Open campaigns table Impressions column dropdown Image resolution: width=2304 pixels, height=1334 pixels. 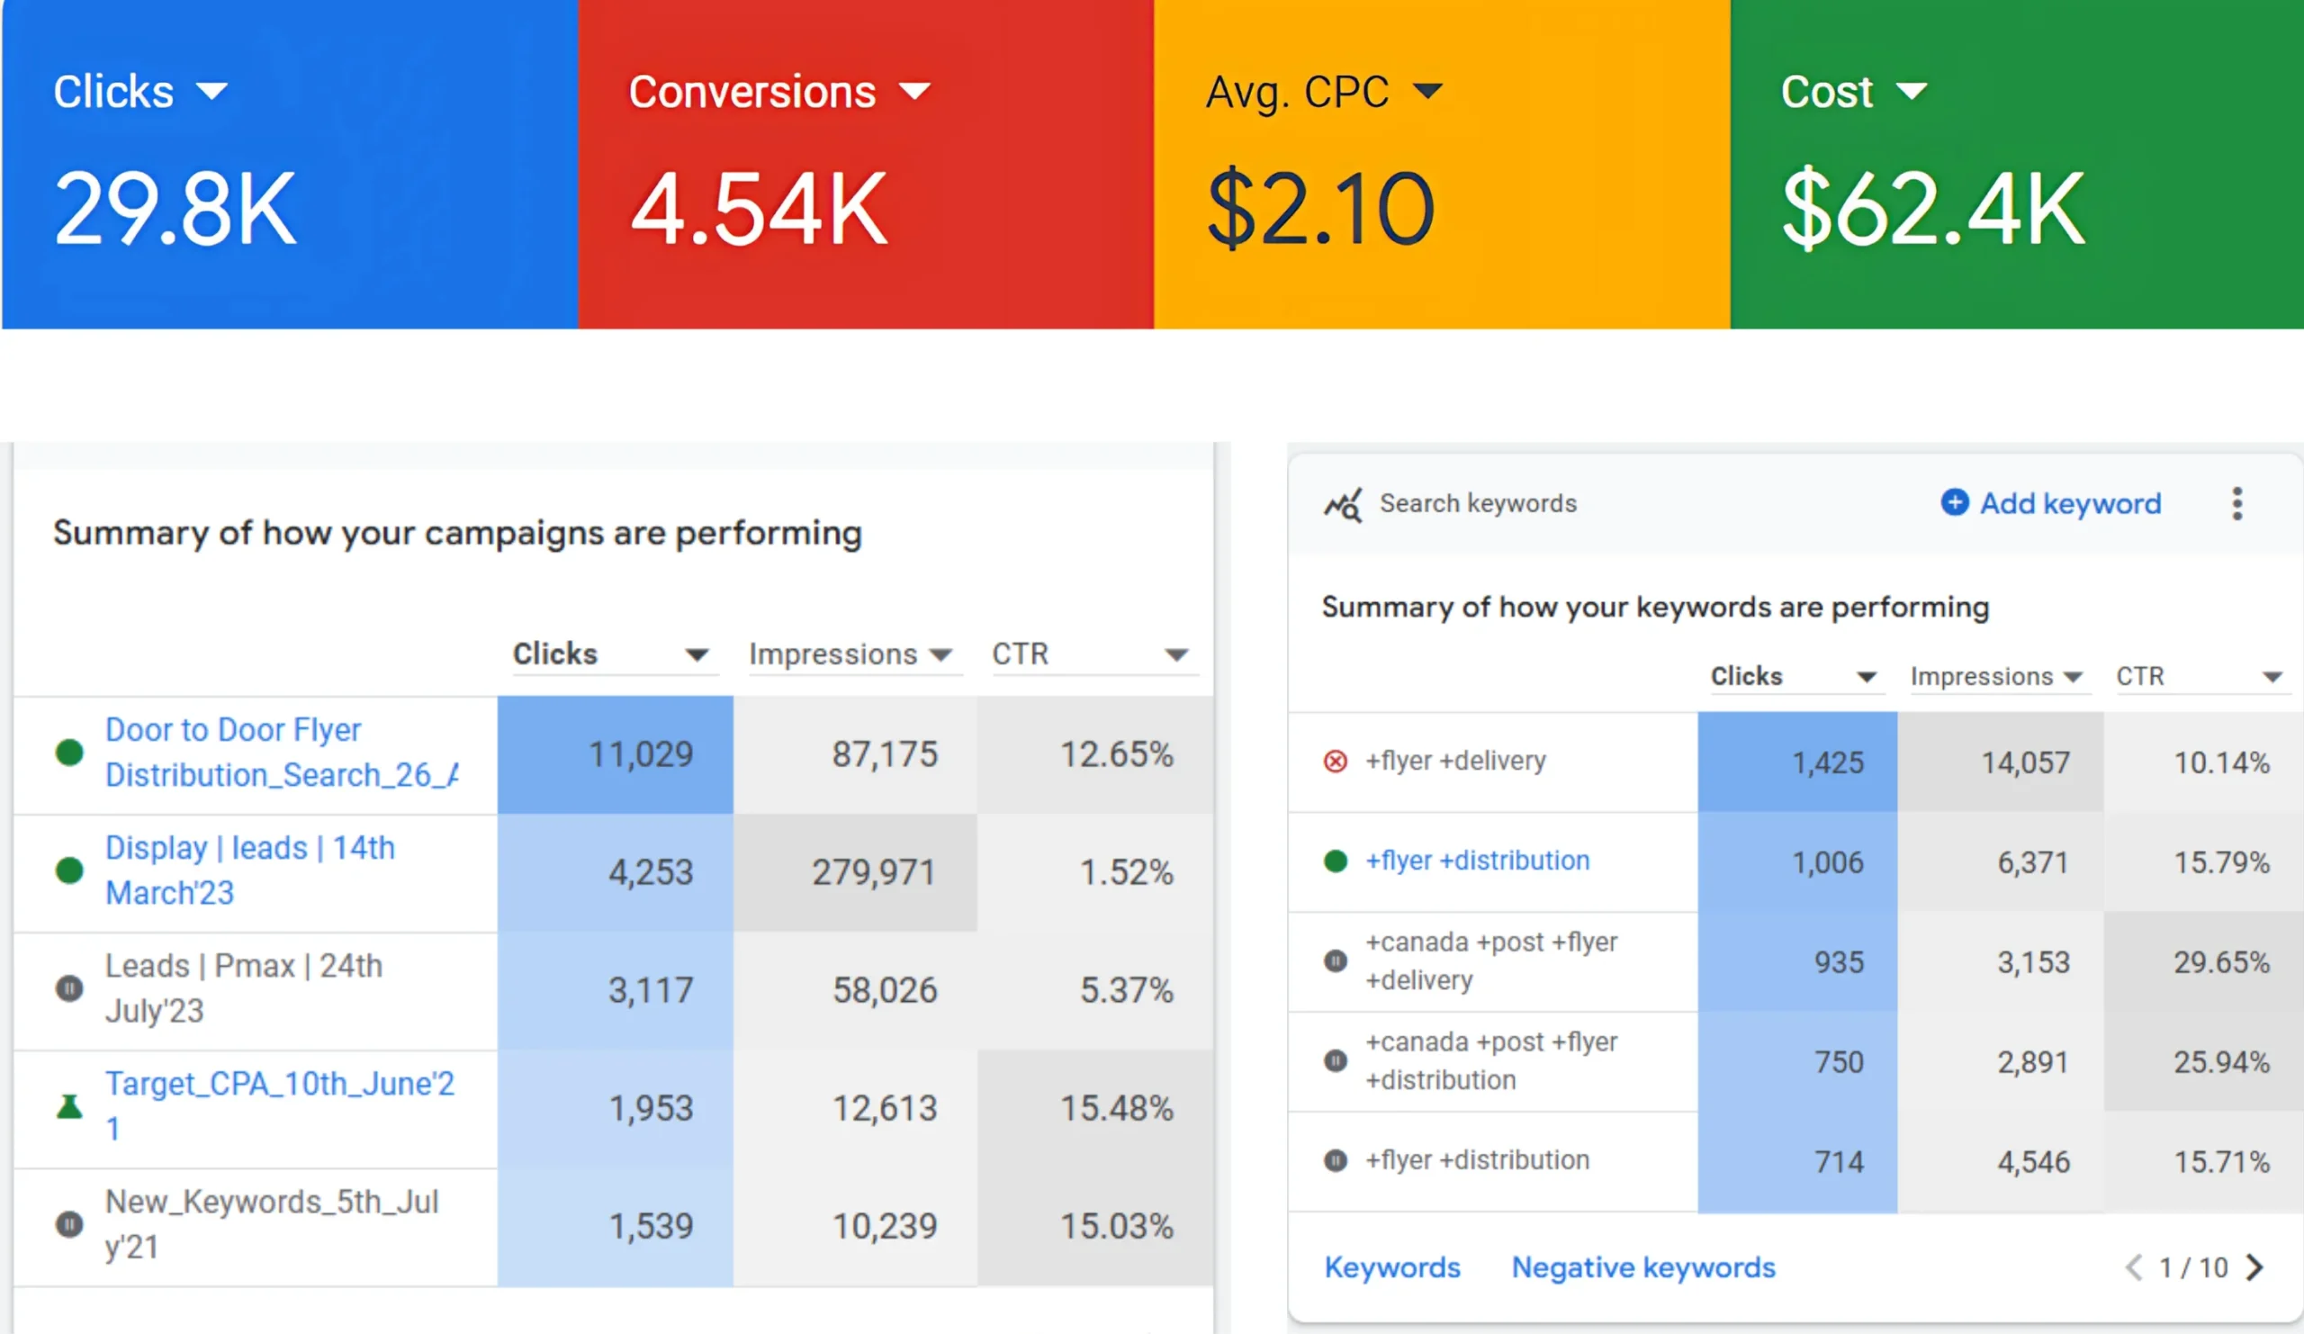pyautogui.click(x=940, y=654)
